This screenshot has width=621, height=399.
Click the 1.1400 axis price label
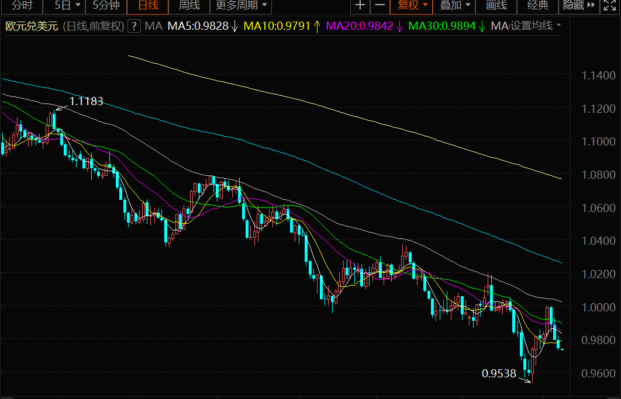[x=598, y=75]
